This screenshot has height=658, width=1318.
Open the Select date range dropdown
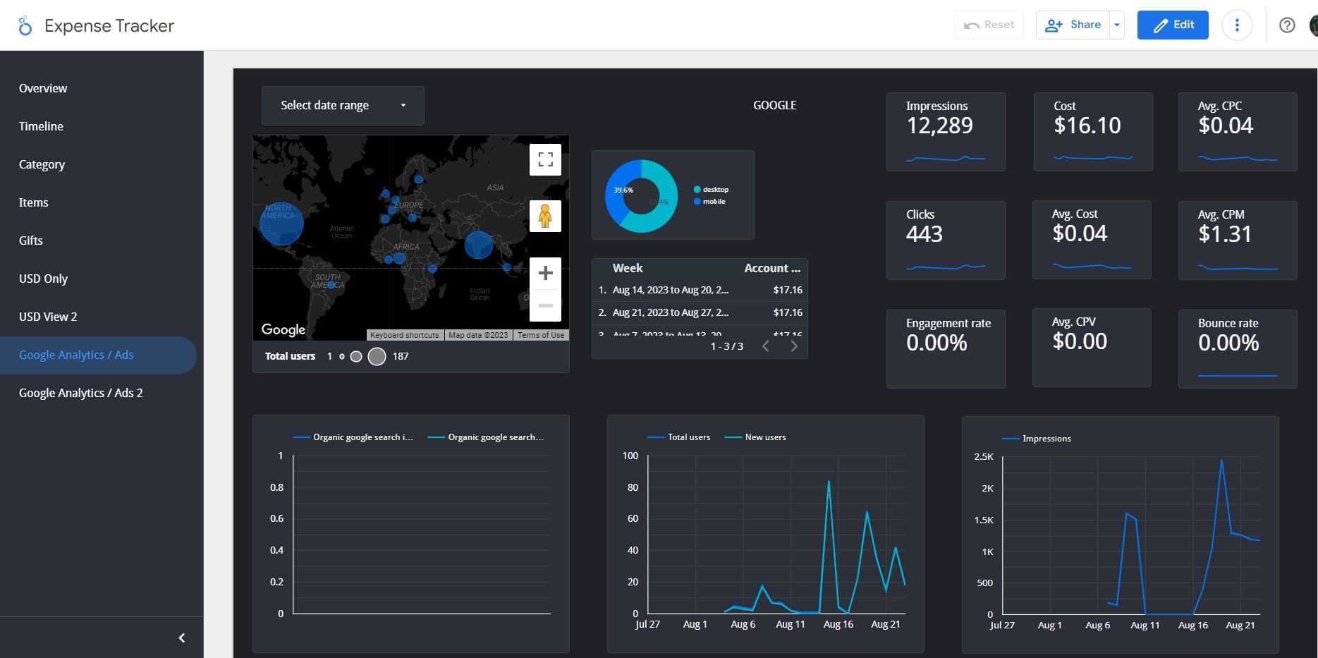(x=343, y=106)
